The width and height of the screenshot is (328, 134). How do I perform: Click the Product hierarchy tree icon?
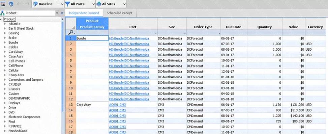point(2,13)
